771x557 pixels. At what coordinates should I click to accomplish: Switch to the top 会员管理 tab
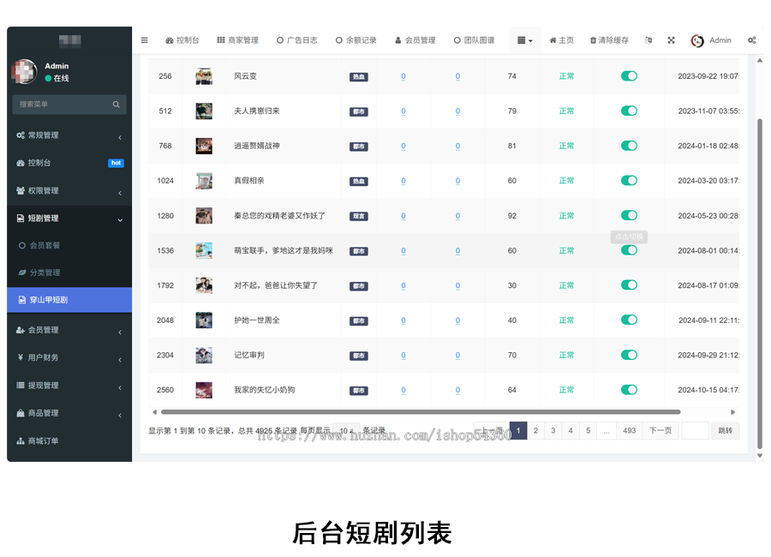tap(415, 40)
